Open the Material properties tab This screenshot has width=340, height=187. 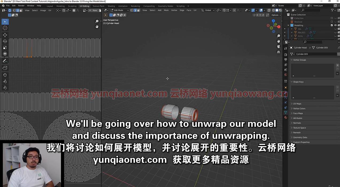[x=285, y=118]
